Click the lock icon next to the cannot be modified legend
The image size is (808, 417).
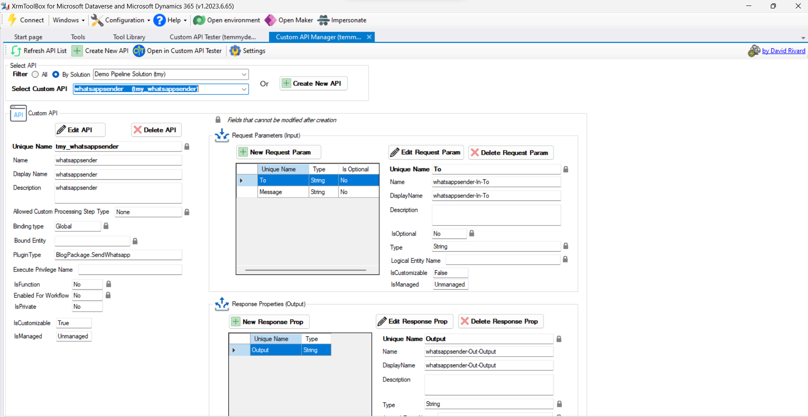coord(218,120)
